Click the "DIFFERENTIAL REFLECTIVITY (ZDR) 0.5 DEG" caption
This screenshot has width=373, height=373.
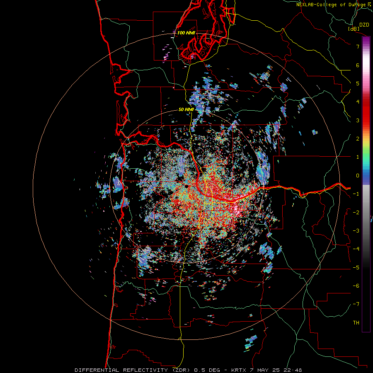click(147, 370)
